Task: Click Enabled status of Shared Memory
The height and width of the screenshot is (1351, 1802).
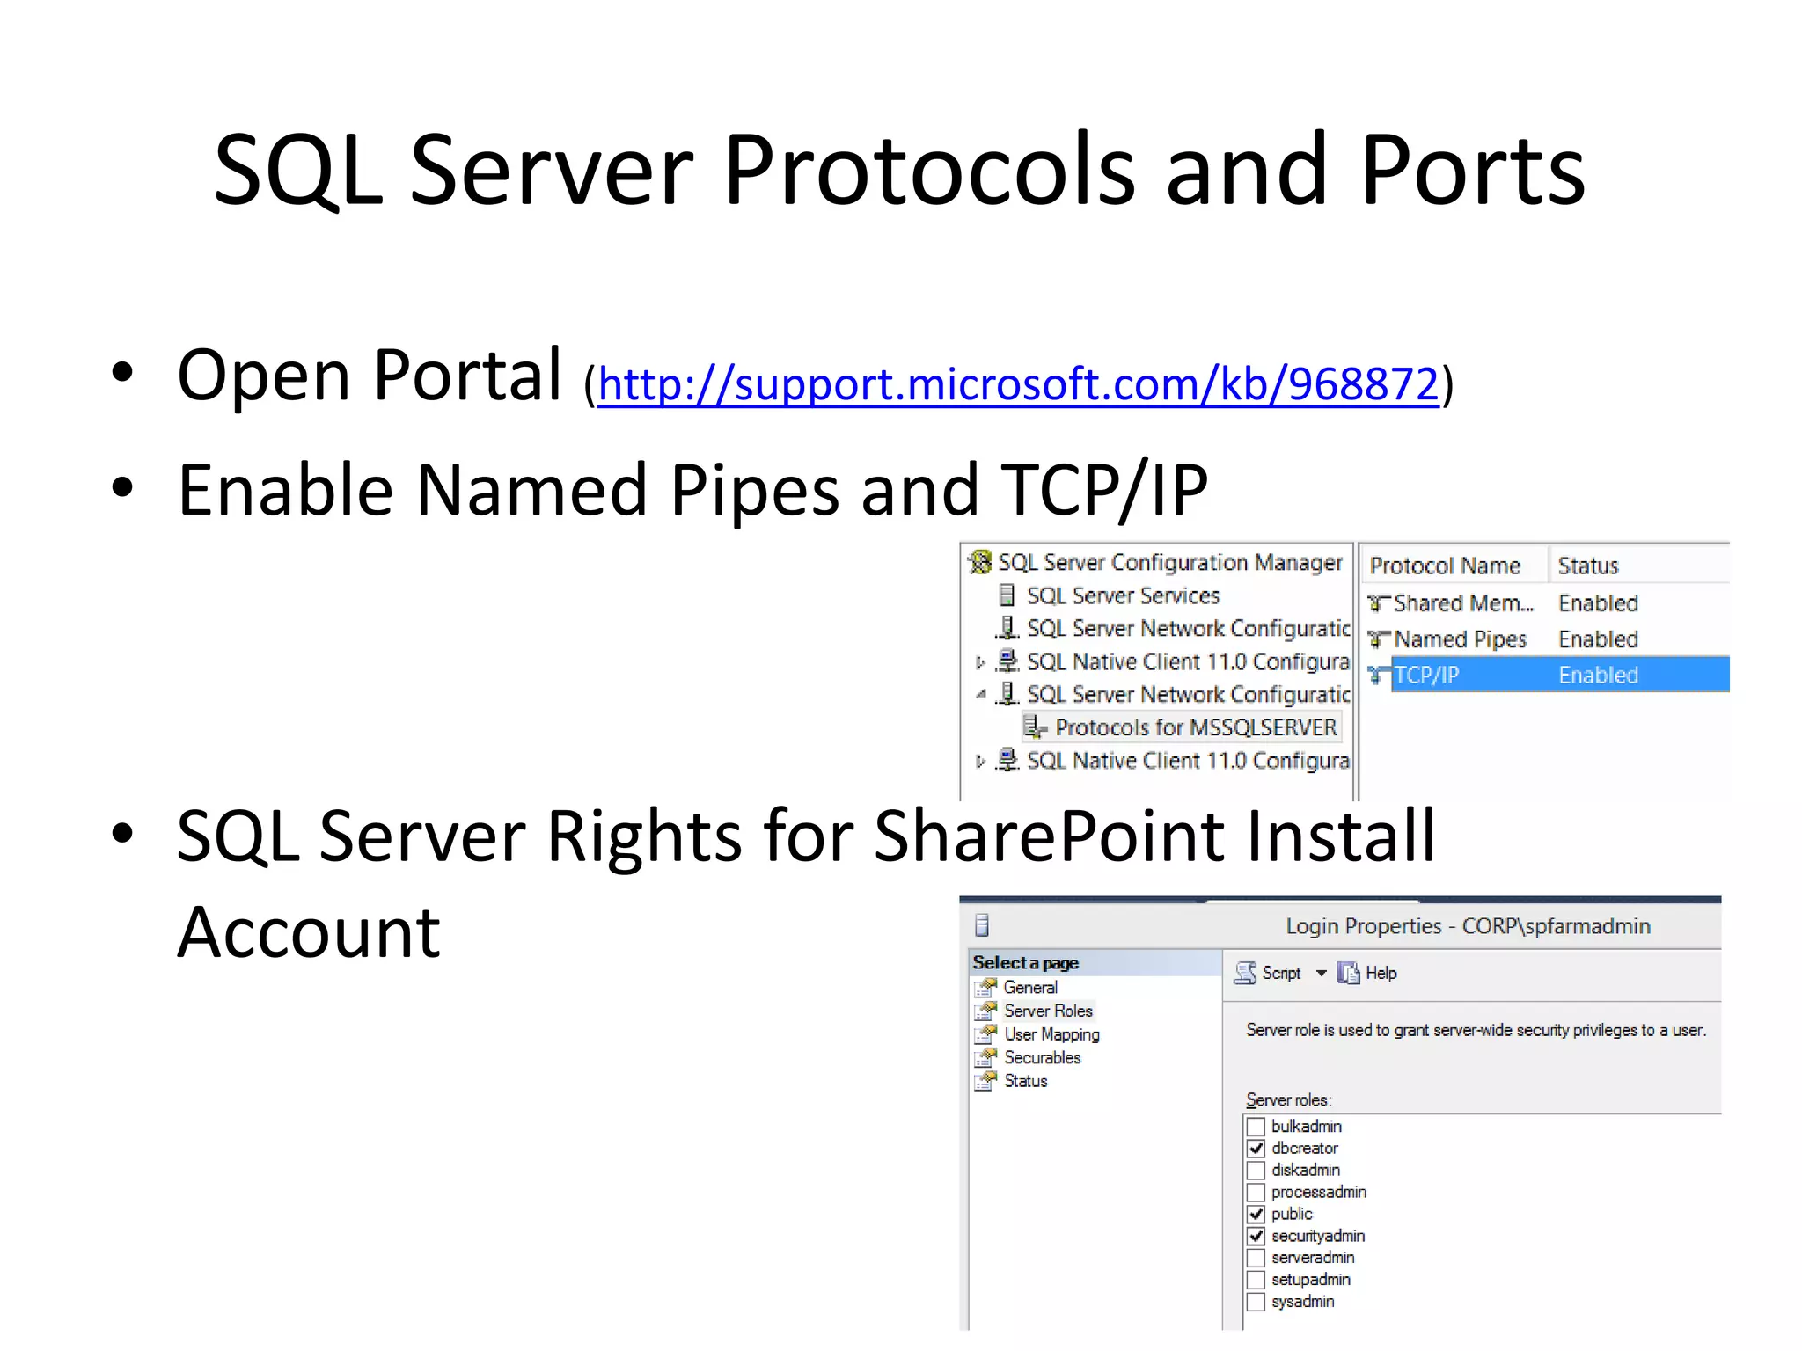Action: coord(1598,603)
